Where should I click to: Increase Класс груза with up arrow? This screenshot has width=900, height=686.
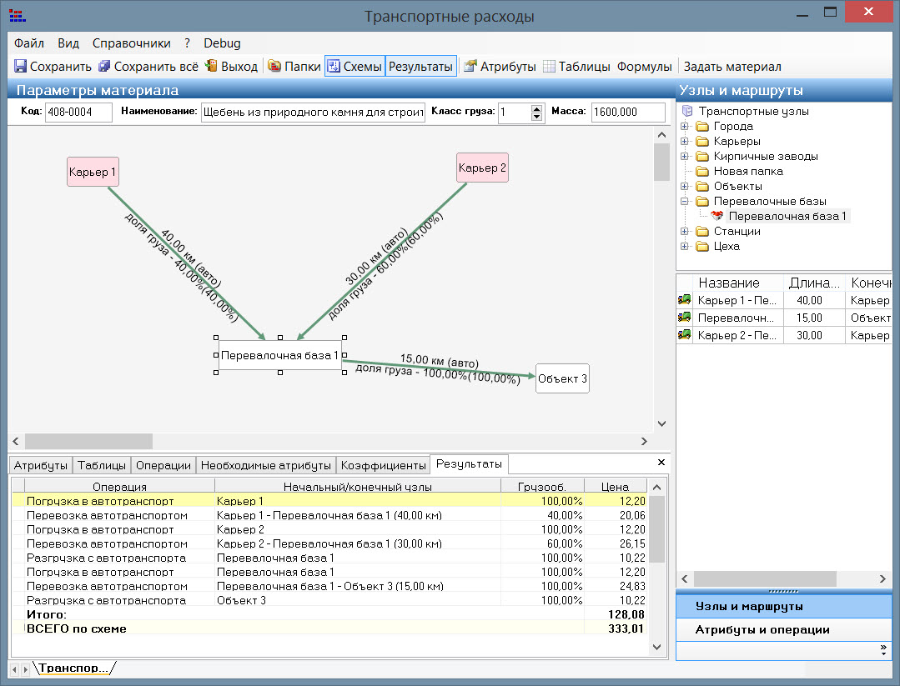tap(536, 108)
